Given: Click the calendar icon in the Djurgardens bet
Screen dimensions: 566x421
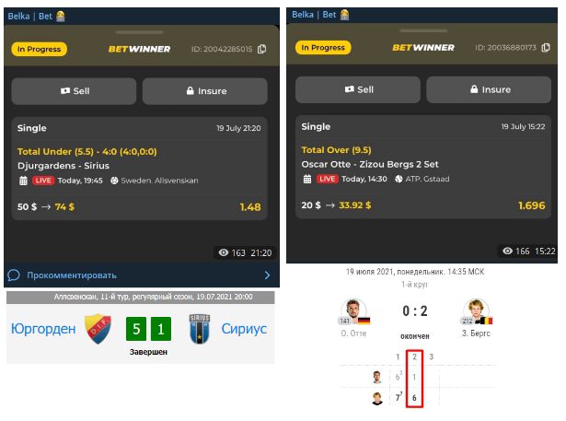Looking at the screenshot, I should pyautogui.click(x=23, y=181).
